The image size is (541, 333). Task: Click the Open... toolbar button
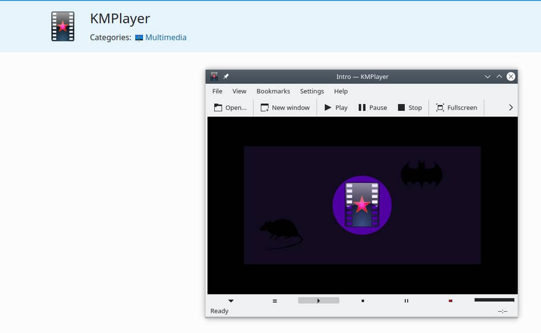[x=230, y=108]
